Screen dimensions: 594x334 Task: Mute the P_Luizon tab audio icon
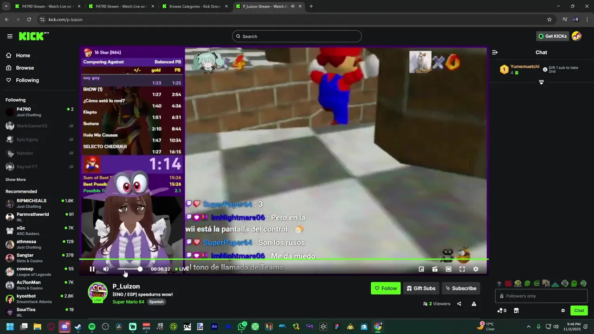pyautogui.click(x=292, y=6)
